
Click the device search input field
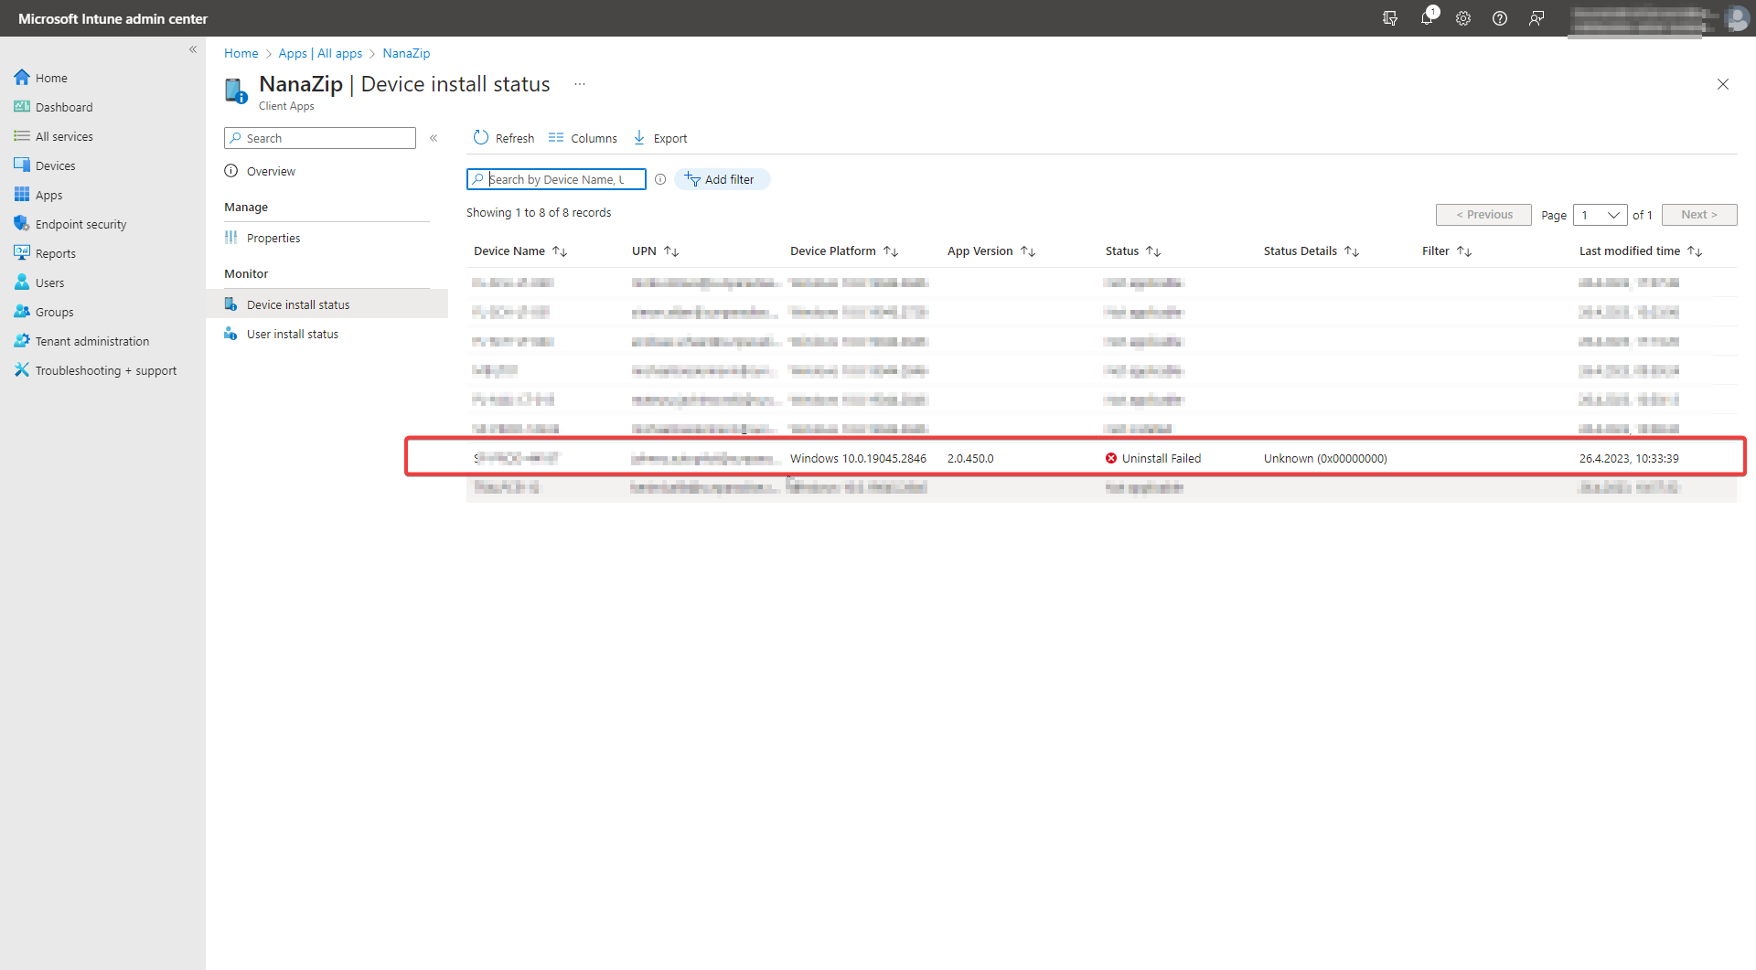[556, 178]
